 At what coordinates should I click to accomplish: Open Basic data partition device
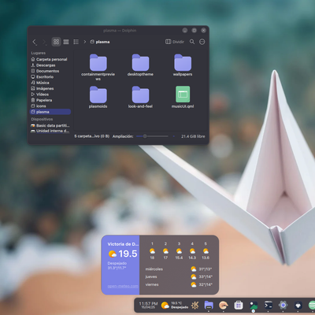[x=50, y=125]
